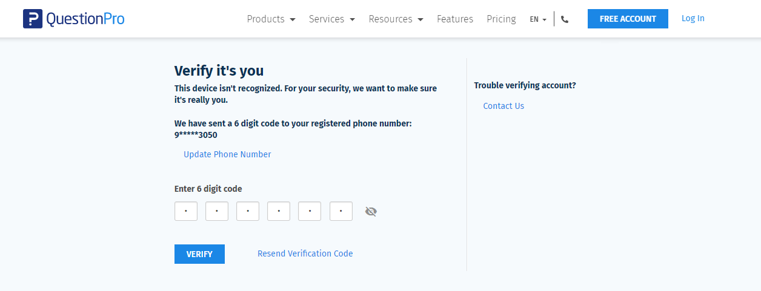Expand the Resources dropdown menu
Viewport: 761px width, 291px height.
[396, 19]
